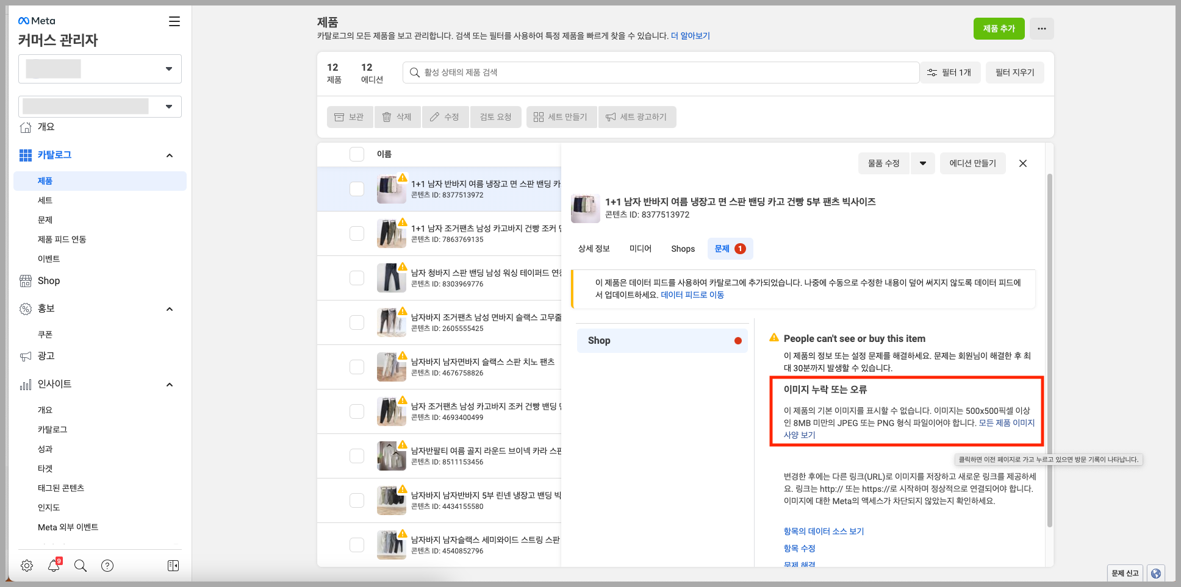Open the 데이터 피드로 이동 link
1181x587 pixels.
click(692, 294)
